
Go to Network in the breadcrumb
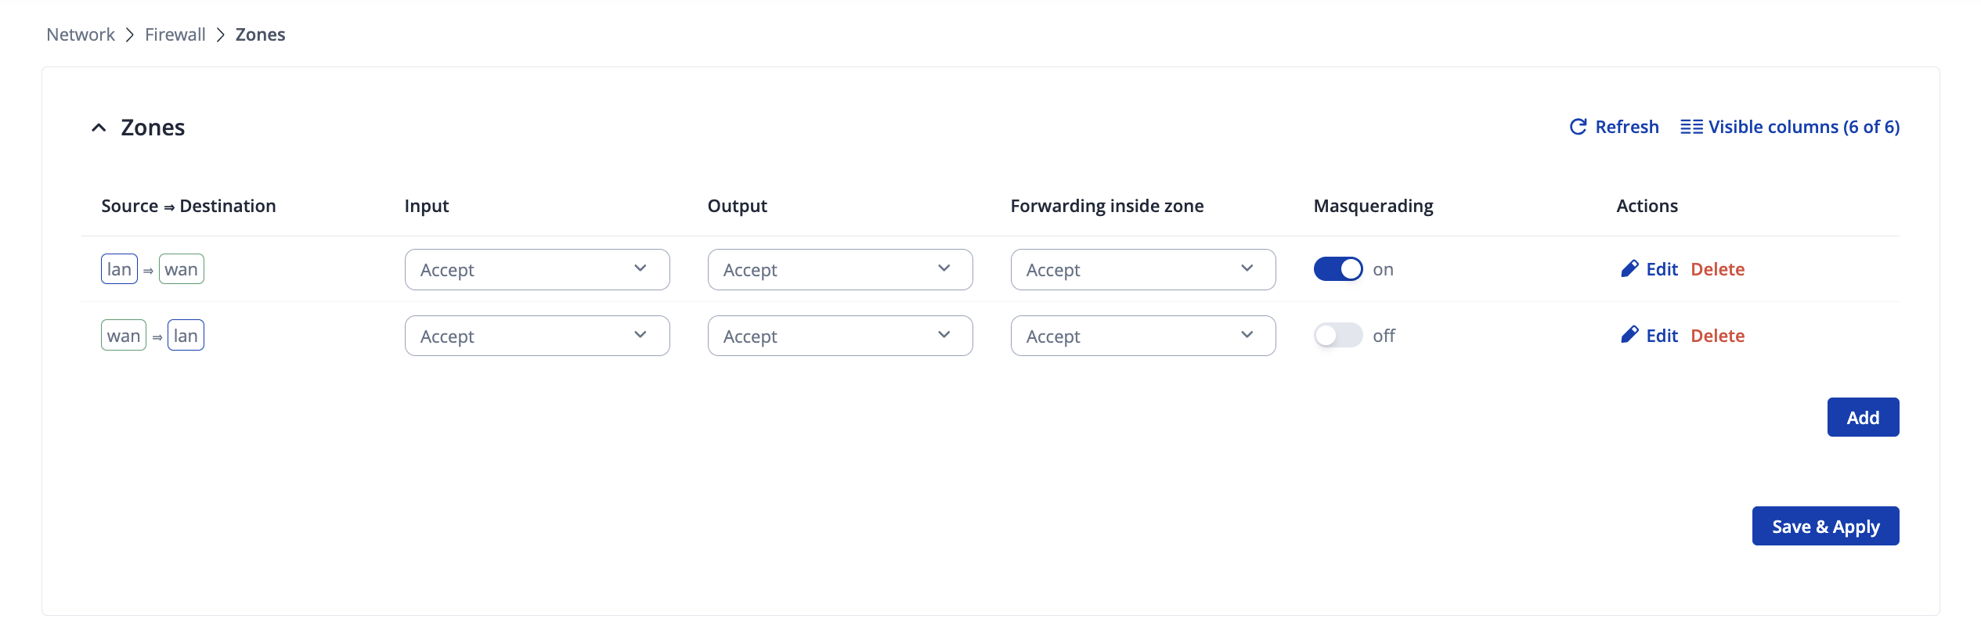click(81, 34)
